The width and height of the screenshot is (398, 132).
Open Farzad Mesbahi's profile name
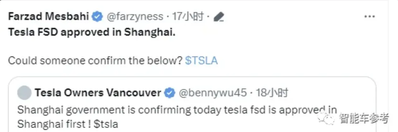point(48,17)
